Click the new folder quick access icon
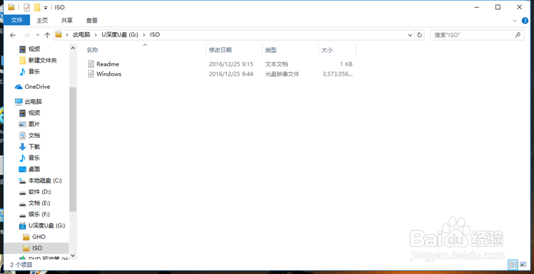The height and width of the screenshot is (274, 534). (x=37, y=7)
